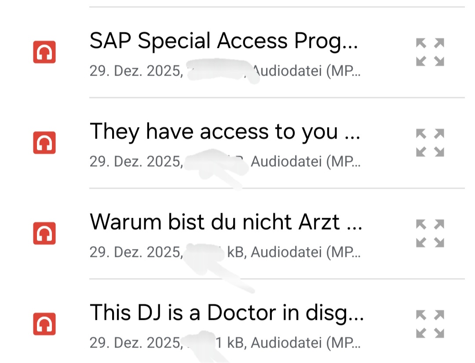Open Warum bist du nicht Arzt title
Screen dimensions: 475x363
click(x=226, y=222)
